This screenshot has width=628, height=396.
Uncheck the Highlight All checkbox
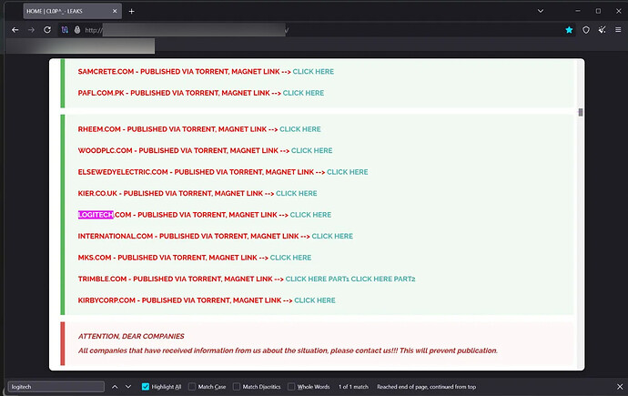146,387
